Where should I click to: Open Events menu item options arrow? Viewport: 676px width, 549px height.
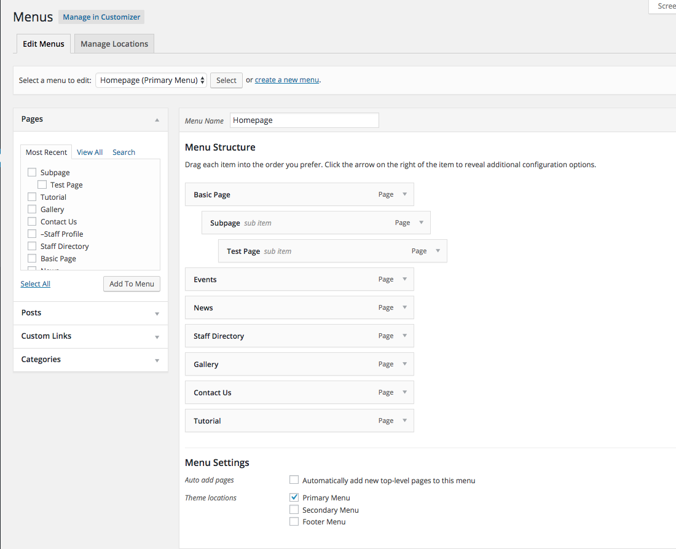click(404, 279)
